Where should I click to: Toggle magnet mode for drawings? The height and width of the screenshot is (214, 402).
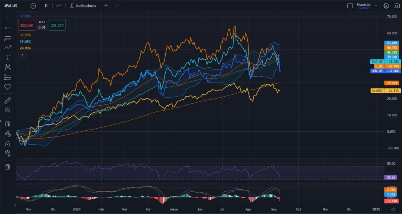(x=7, y=124)
